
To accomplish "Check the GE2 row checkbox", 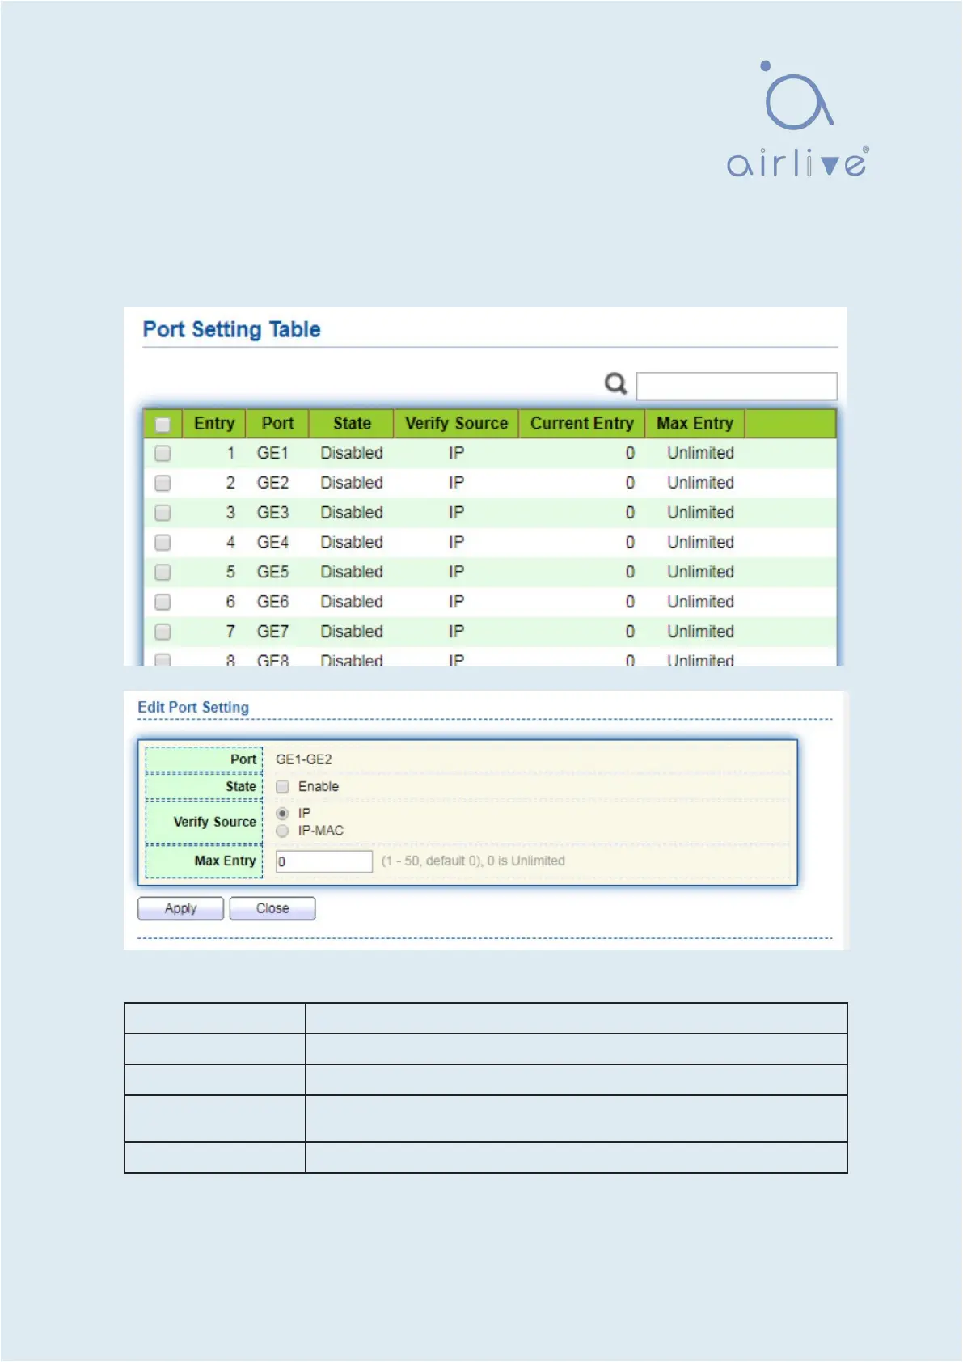I will tap(163, 484).
